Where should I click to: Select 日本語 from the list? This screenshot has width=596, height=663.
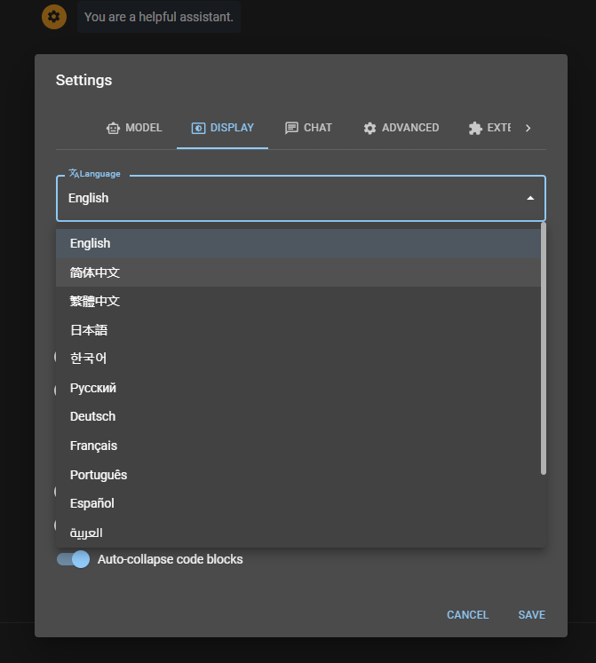pos(298,330)
